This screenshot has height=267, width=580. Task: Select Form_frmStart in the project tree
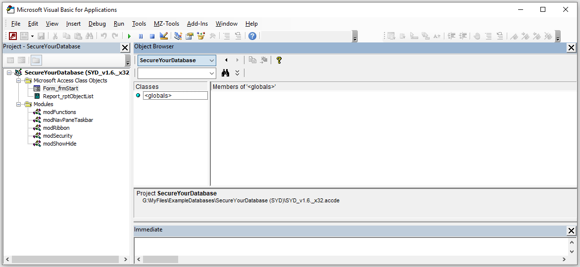[61, 88]
